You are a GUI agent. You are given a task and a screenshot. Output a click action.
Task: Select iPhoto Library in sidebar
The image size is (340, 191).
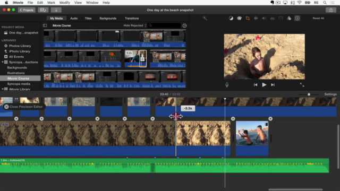tap(20, 51)
